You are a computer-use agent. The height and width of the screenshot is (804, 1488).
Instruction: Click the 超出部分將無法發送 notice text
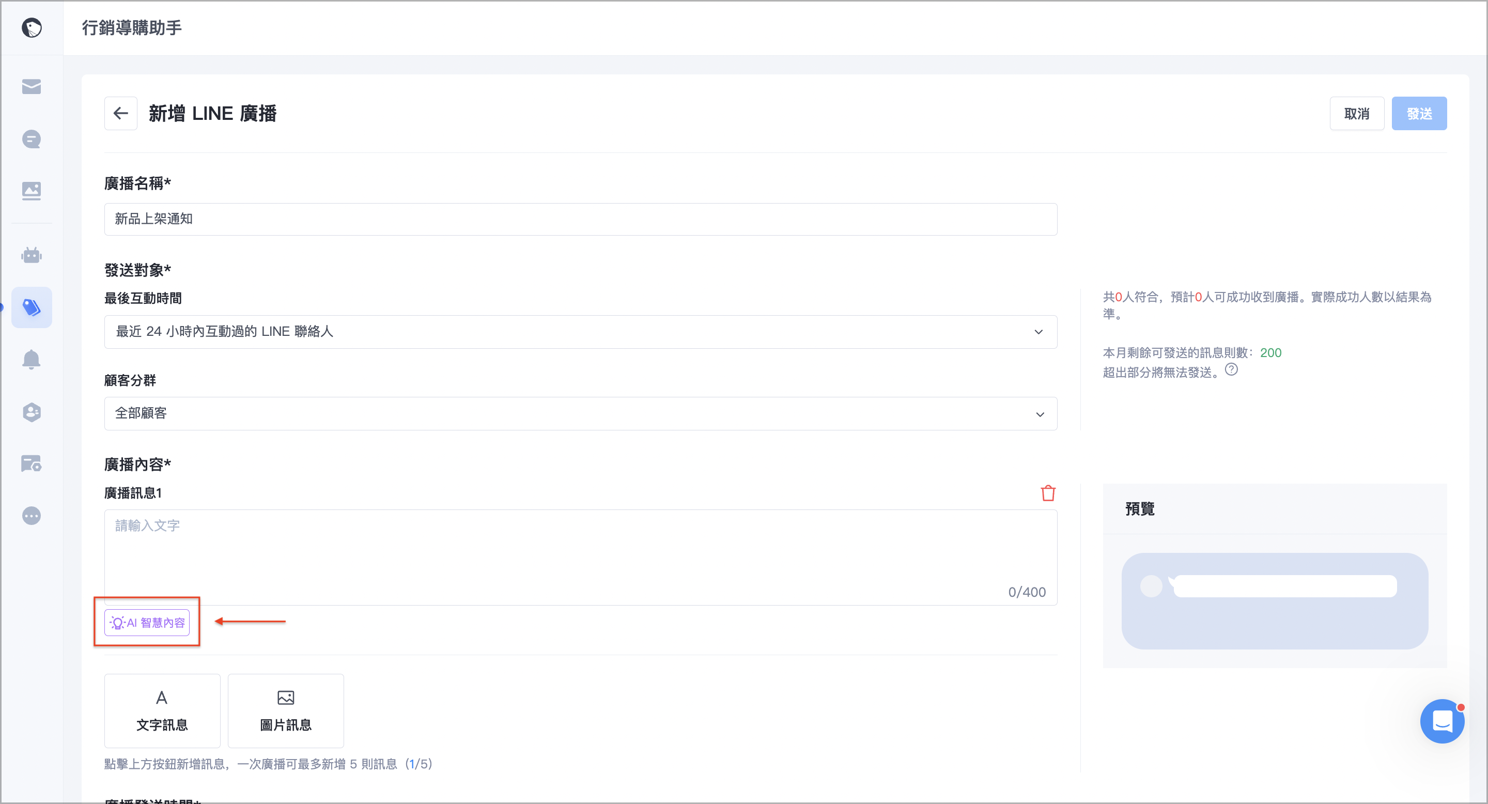[1162, 372]
